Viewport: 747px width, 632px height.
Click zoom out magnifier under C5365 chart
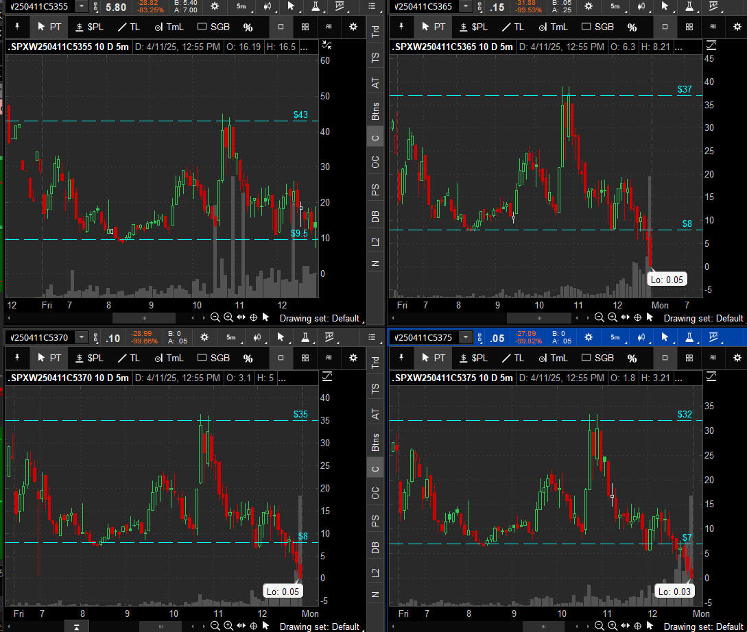(x=599, y=318)
